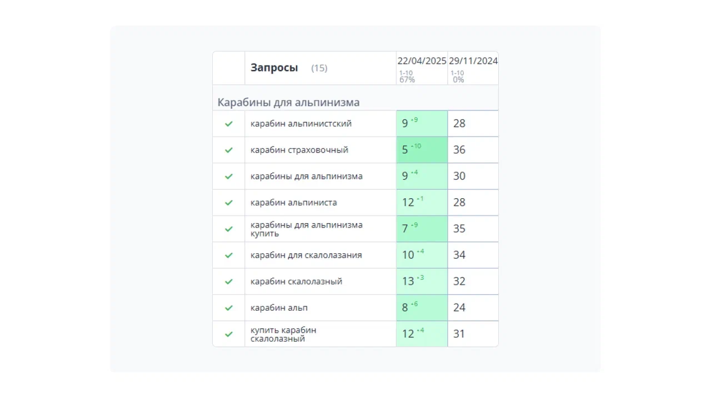Toggle checkmark for карабин альпиниста row

click(228, 203)
